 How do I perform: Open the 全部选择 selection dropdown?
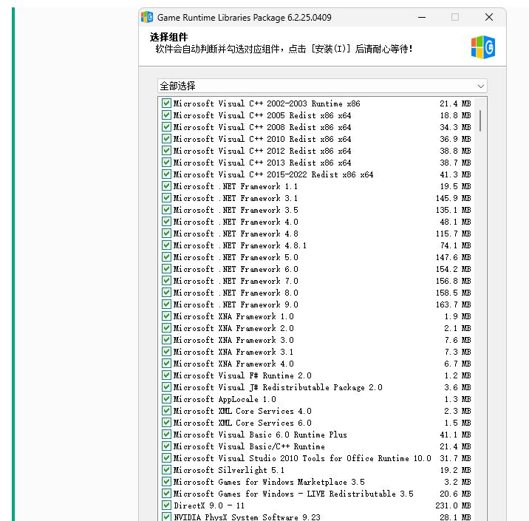point(322,86)
